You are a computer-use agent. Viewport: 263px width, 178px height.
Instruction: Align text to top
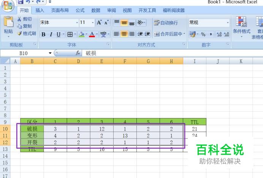click(117, 22)
